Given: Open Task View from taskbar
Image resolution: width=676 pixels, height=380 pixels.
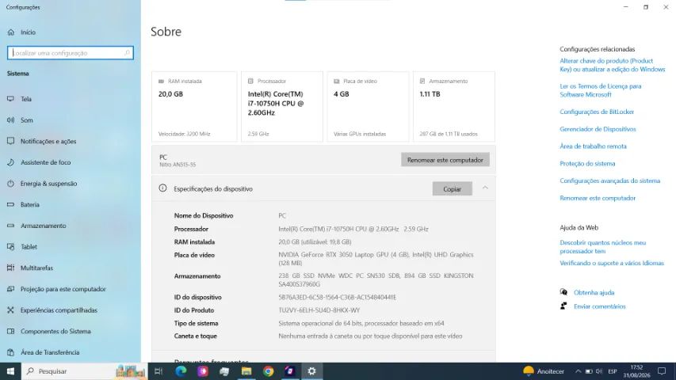Looking at the screenshot, I should (x=158, y=371).
